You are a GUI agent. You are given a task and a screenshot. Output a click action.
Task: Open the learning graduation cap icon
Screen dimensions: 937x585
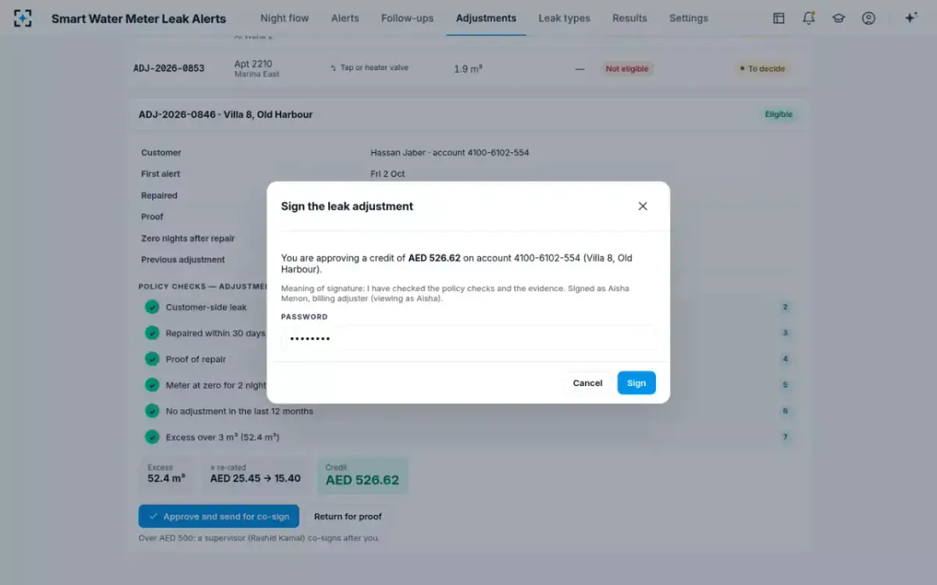(x=839, y=18)
